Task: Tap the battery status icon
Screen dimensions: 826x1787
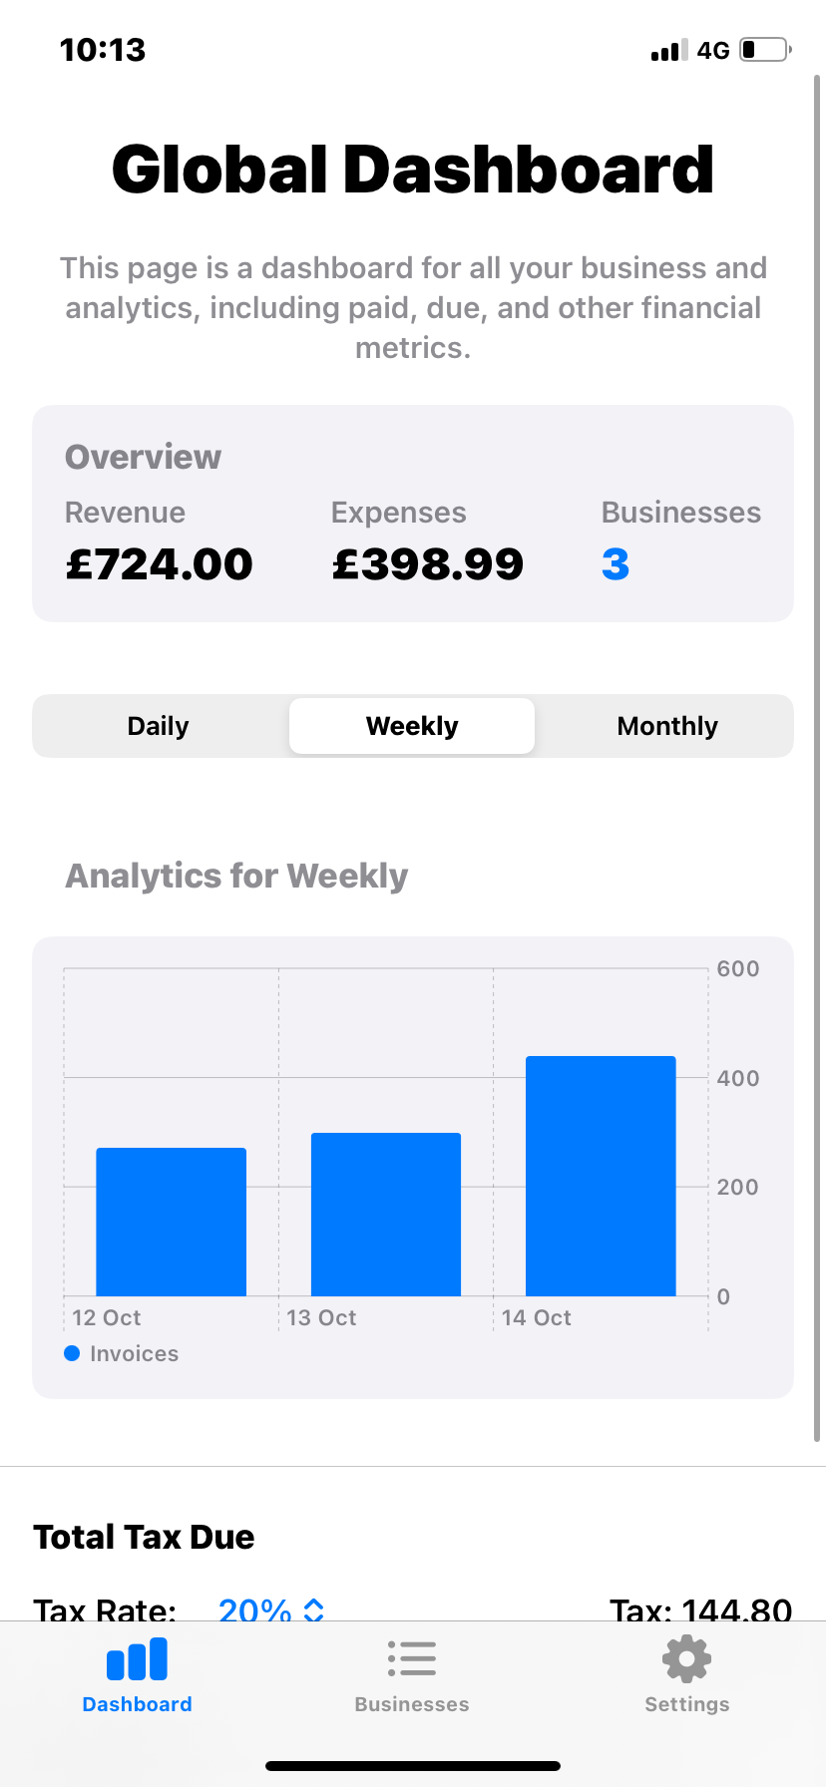Action: 765,50
